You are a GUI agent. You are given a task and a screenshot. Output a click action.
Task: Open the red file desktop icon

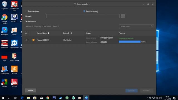pyautogui.click(x=4, y=58)
